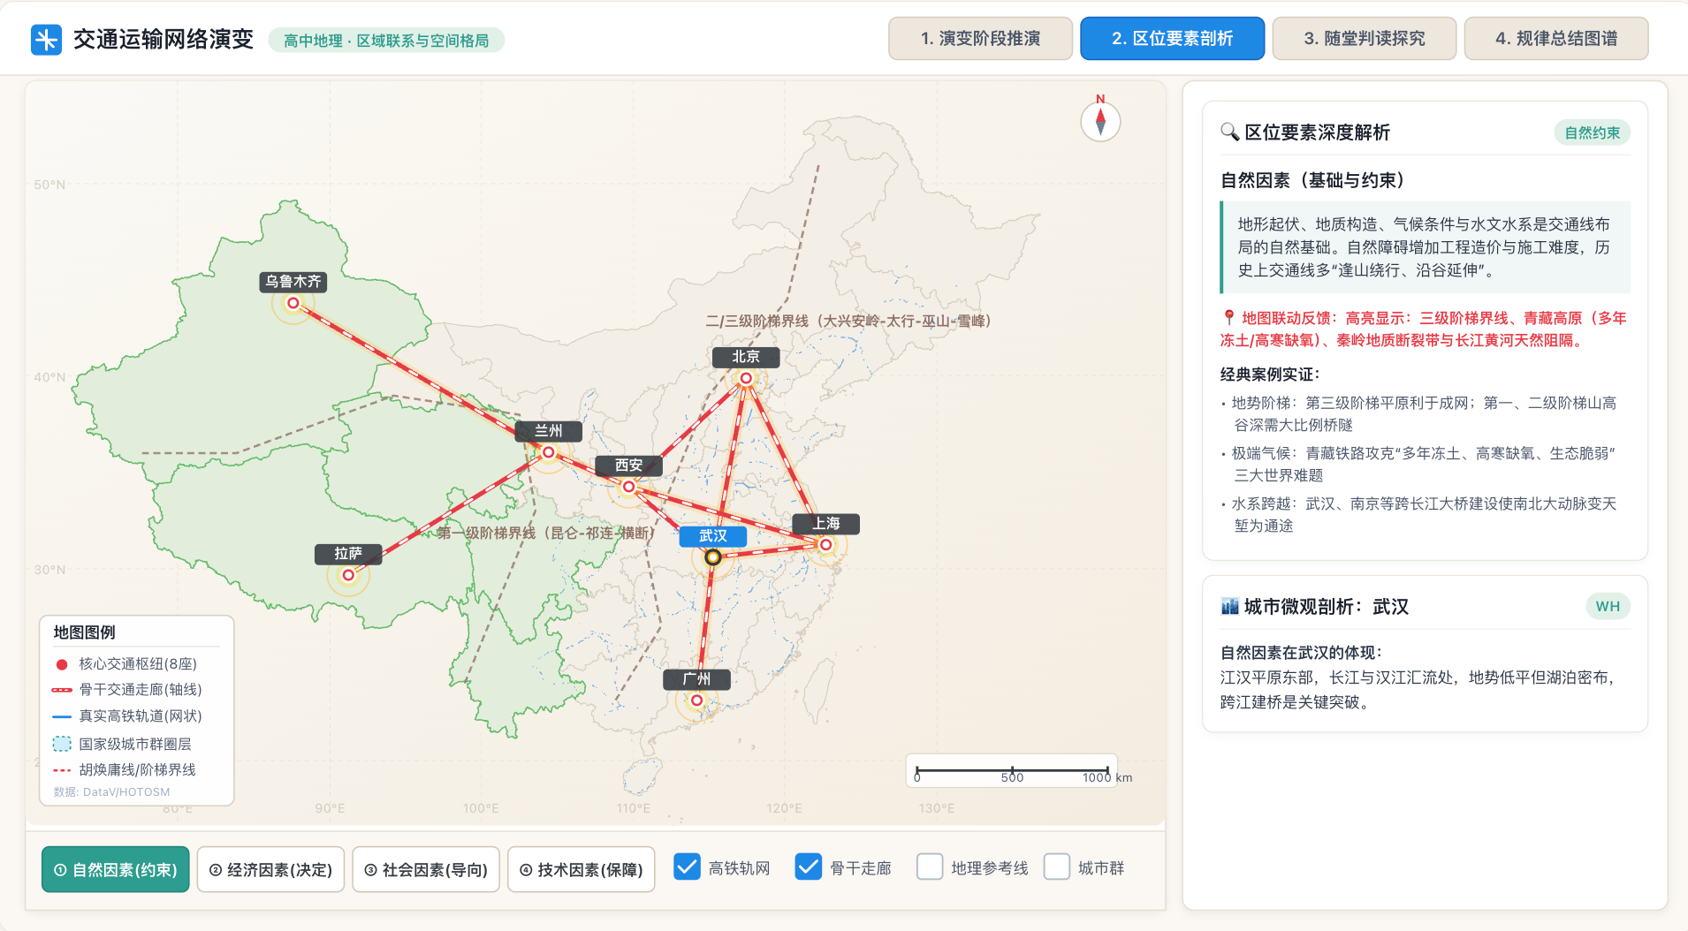Select the Xi'an hub marker

[x=628, y=487]
